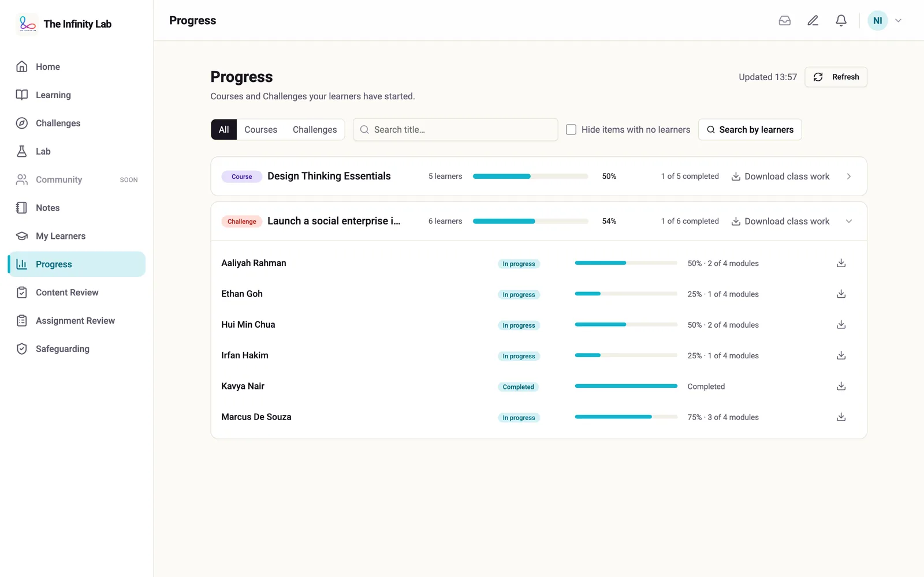Open Safeguarding in the sidebar
The height and width of the screenshot is (577, 924).
click(x=76, y=349)
